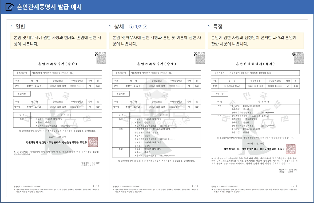The image size is (314, 203).
Task: Click 박여인 spouse name in 일반 certificate
Action: coord(34,107)
